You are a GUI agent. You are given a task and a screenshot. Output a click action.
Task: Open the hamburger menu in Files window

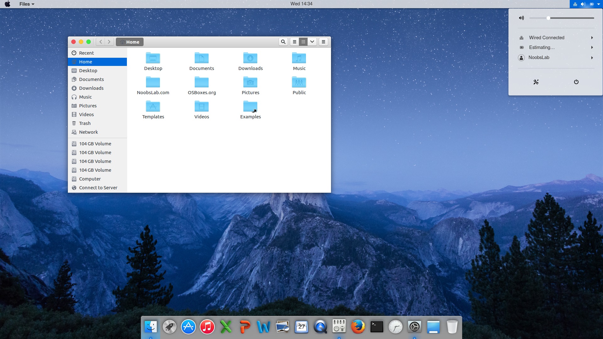point(323,42)
